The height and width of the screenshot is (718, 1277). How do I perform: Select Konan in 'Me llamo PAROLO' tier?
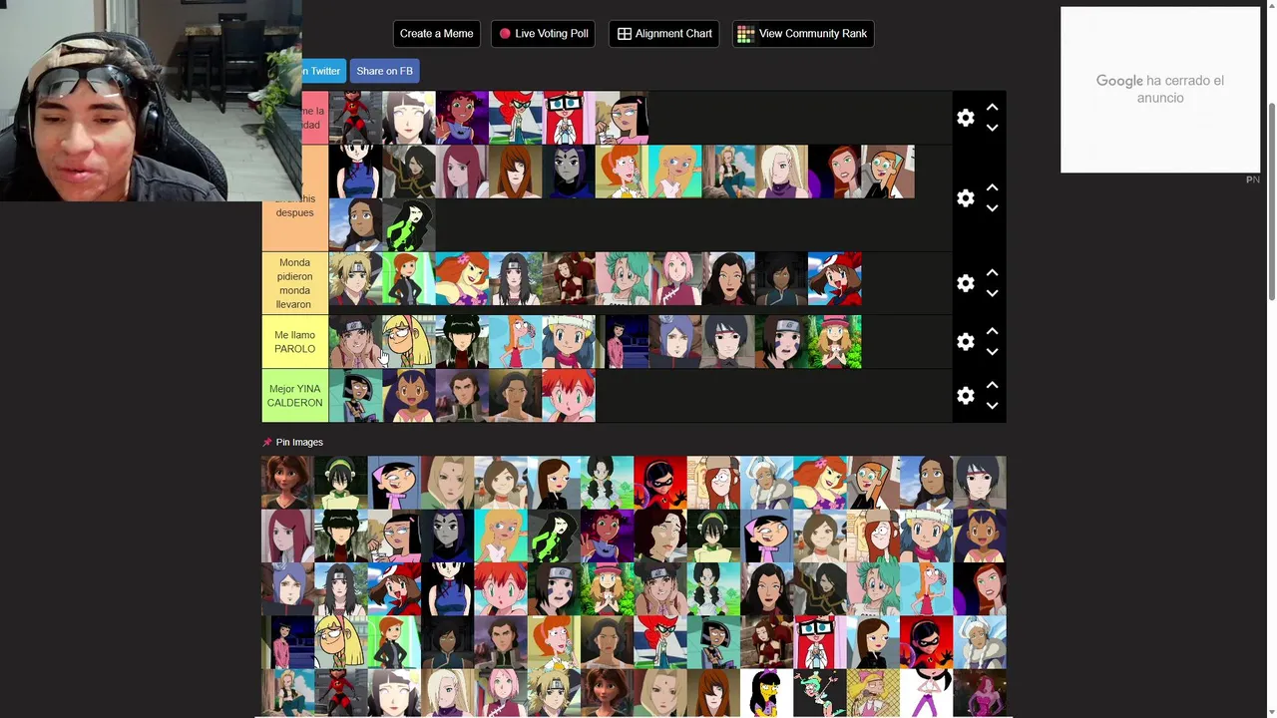tap(675, 342)
